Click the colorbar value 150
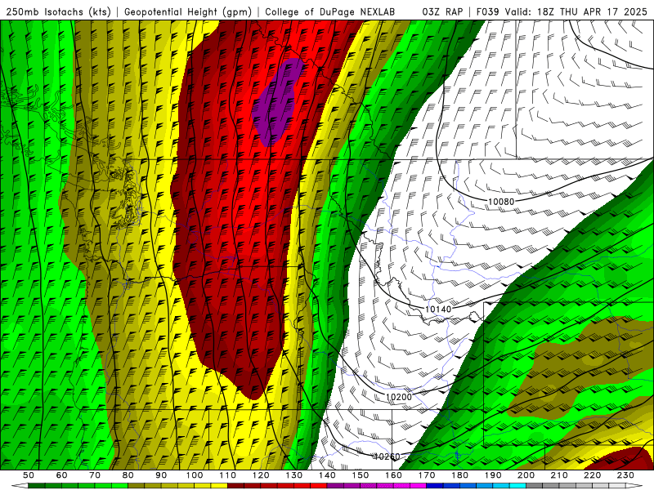 (361, 475)
